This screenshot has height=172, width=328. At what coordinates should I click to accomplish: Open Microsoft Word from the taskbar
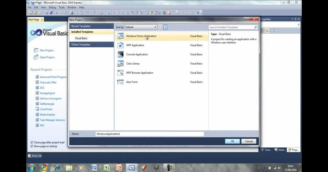pos(94,168)
